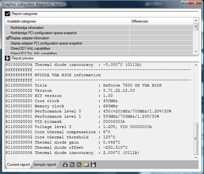
Task: Click the Core clock 450MHz line
Action: point(62,101)
